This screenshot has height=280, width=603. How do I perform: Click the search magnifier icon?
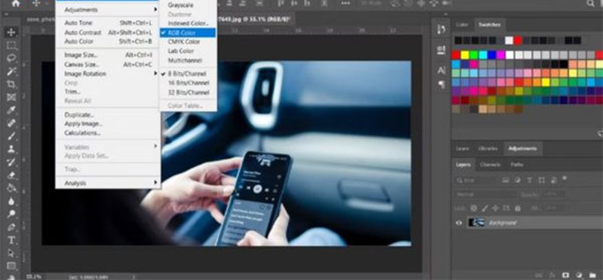pos(591,3)
